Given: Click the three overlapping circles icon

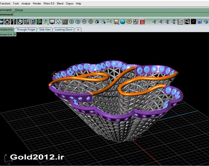Looking at the screenshot, I should coord(97,22).
